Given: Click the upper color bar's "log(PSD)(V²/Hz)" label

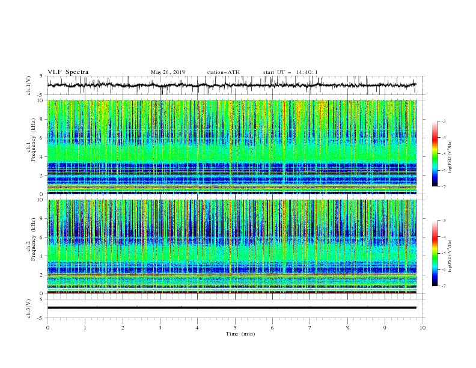Looking at the screenshot, I should point(450,157).
